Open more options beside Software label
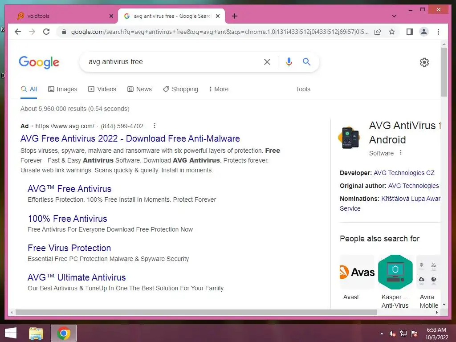Image resolution: width=456 pixels, height=342 pixels. [401, 153]
